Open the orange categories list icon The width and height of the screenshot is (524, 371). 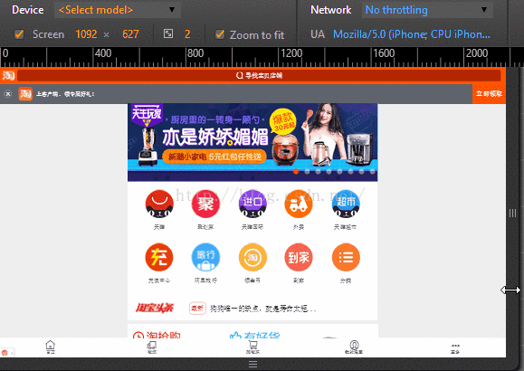pyautogui.click(x=346, y=257)
